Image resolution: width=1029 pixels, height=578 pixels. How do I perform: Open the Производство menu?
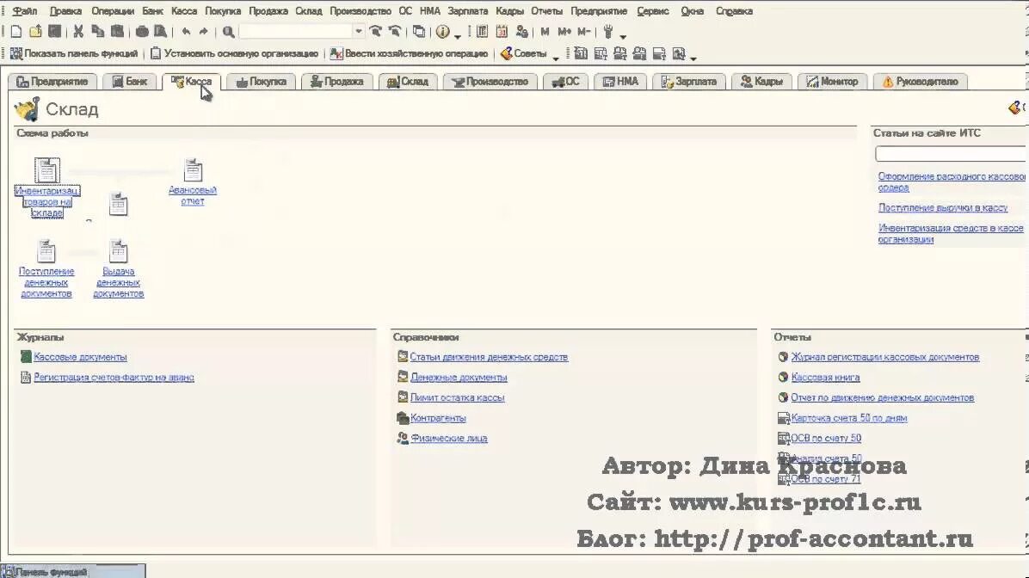click(360, 11)
